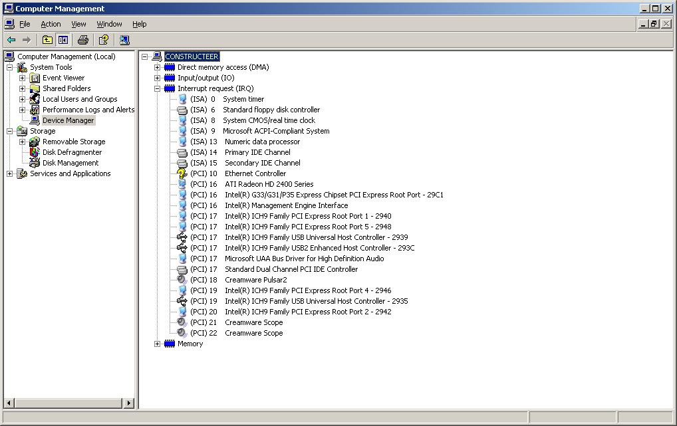
Task: Click the System Tools icon
Action: pyautogui.click(x=22, y=67)
